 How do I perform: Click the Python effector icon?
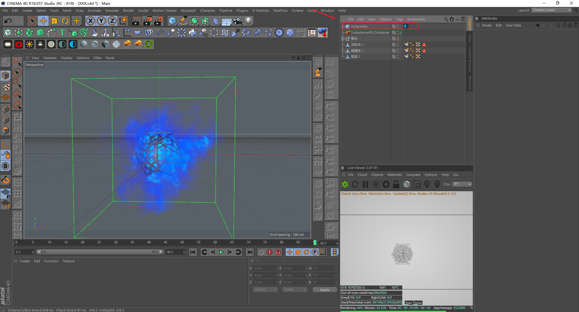pyautogui.click(x=192, y=33)
